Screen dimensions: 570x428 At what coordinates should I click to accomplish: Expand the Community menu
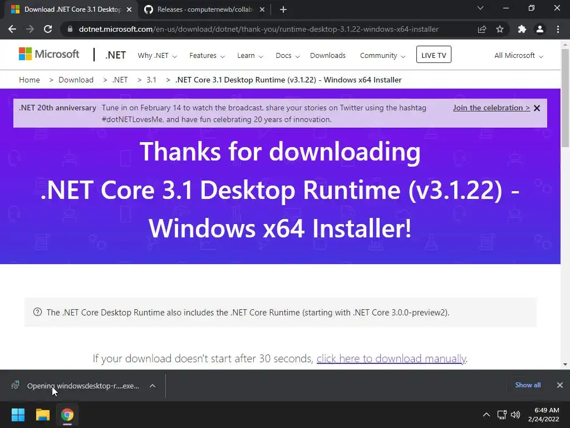[382, 56]
